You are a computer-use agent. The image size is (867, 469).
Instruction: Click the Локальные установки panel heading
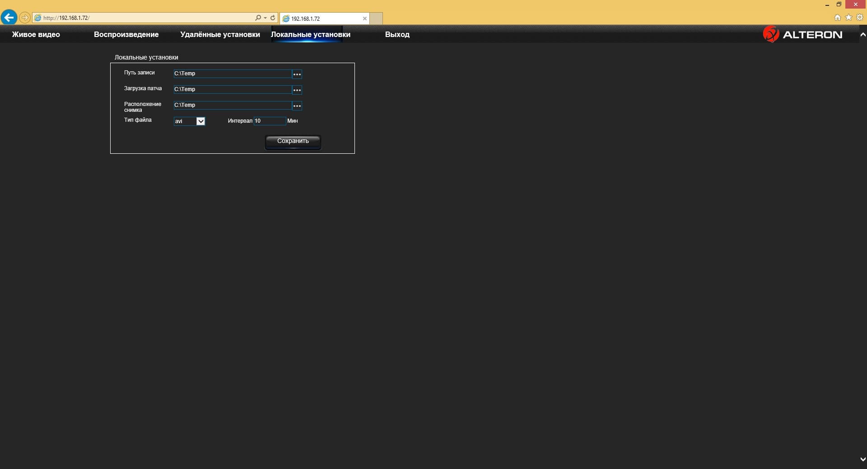146,57
